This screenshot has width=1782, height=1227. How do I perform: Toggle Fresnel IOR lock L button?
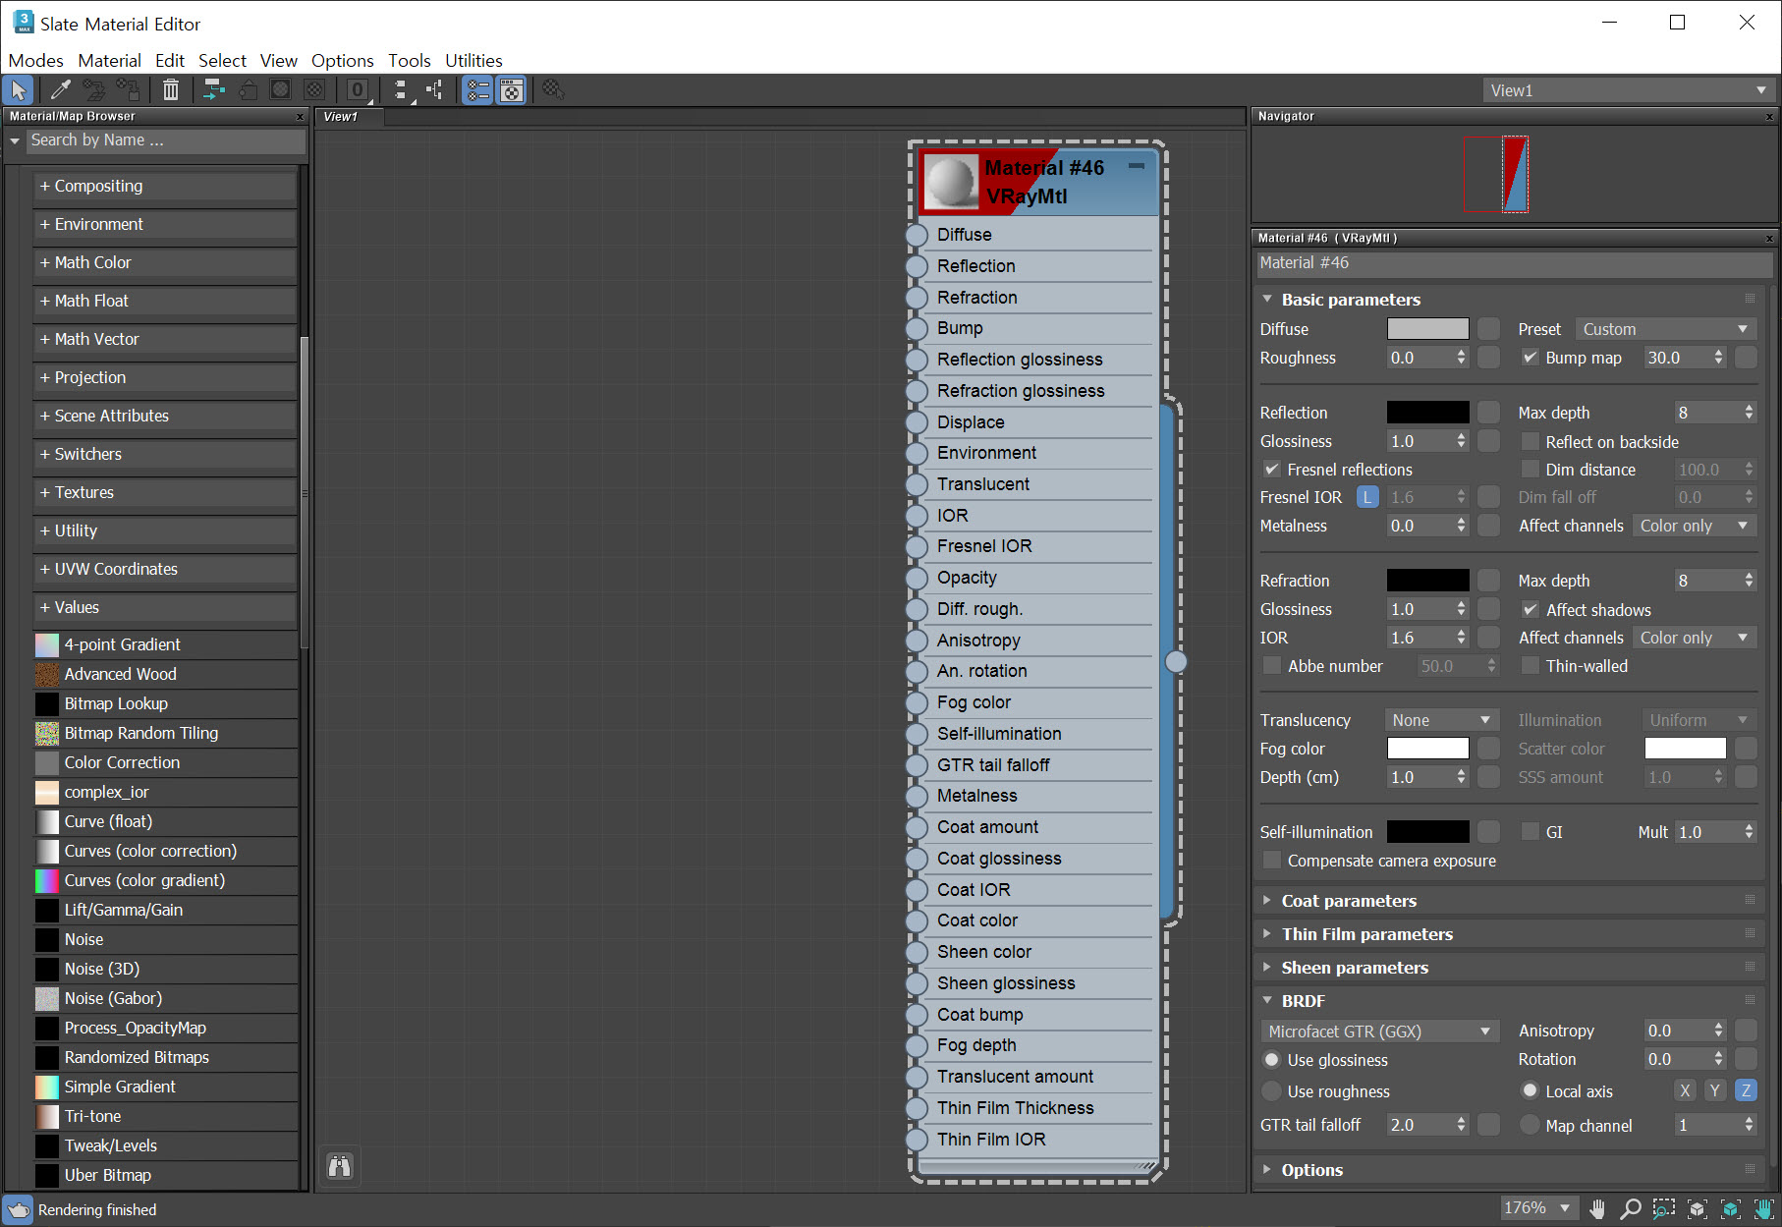tap(1366, 497)
